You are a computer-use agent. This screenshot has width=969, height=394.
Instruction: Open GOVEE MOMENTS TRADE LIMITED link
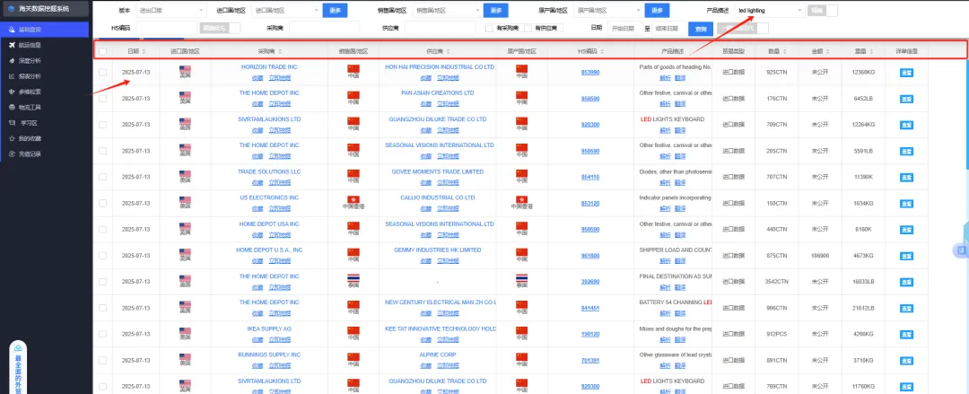tap(438, 171)
